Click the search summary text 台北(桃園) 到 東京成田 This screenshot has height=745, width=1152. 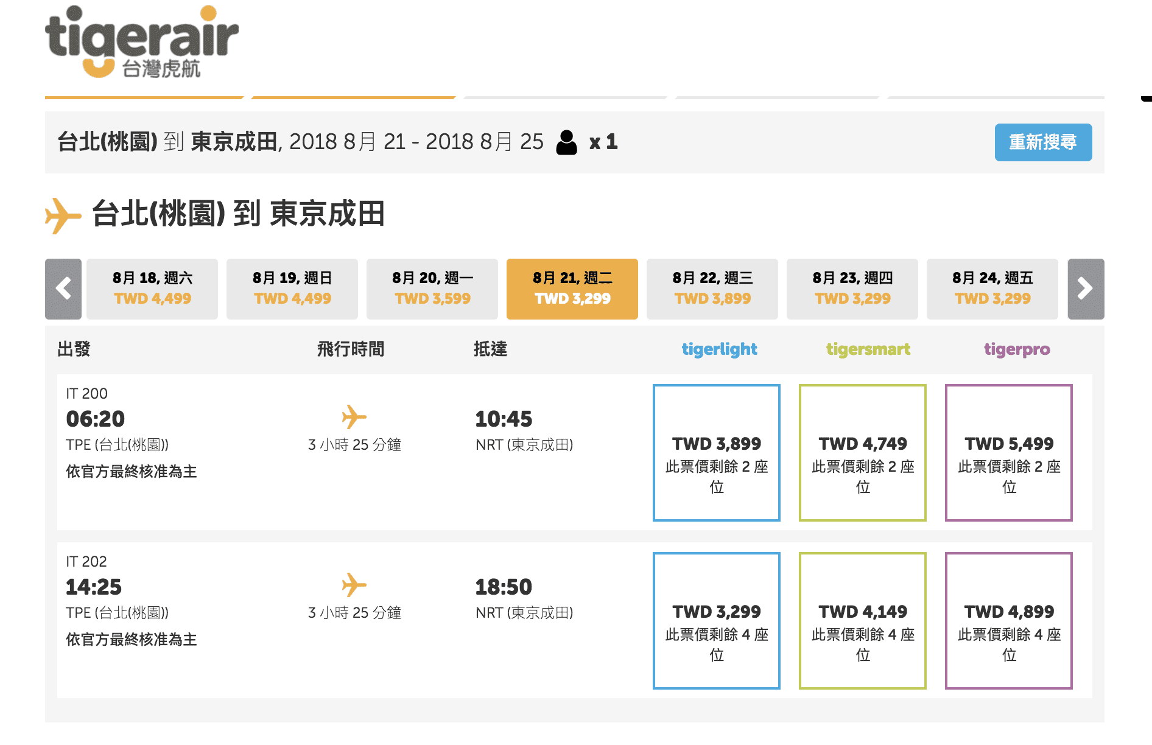(168, 142)
